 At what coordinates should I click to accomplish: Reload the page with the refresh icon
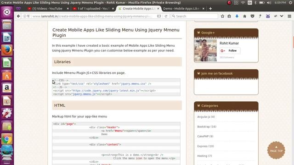coord(166,16)
